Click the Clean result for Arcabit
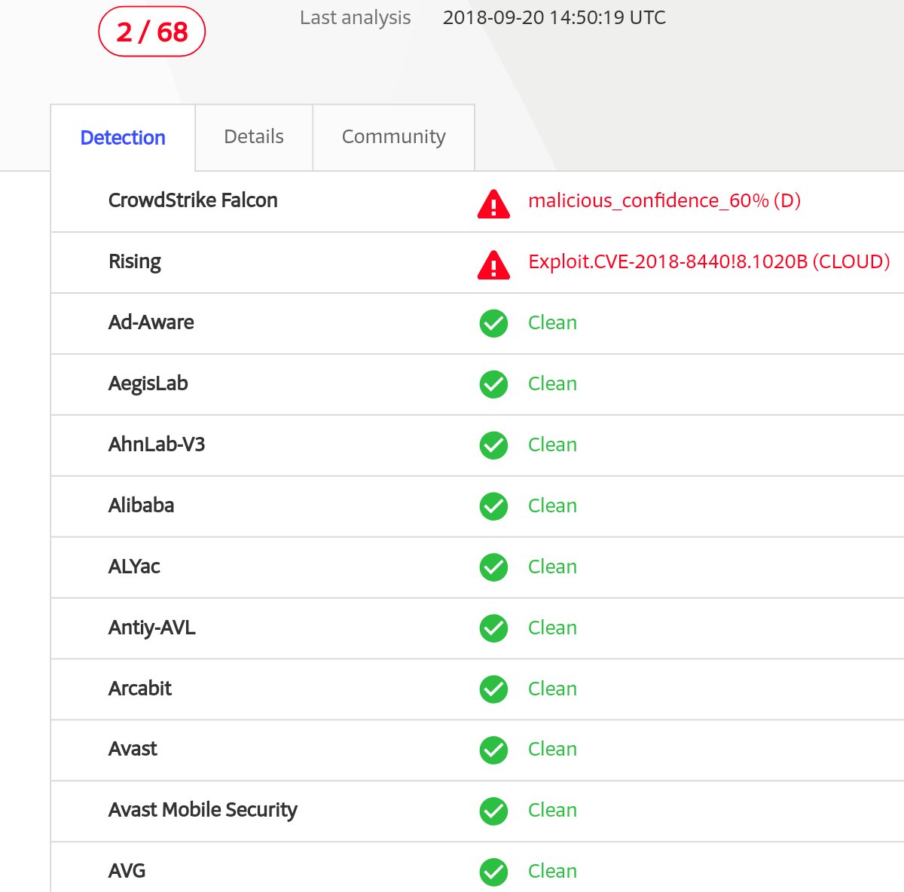Viewport: 904px width, 892px height. tap(553, 689)
